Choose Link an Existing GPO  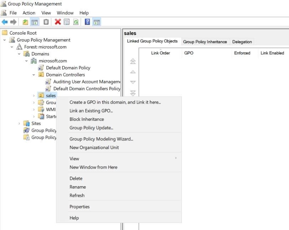click(119, 111)
